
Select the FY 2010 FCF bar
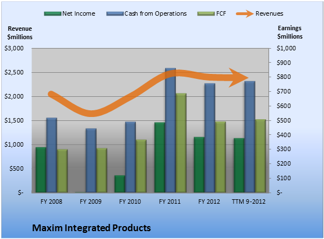click(x=142, y=166)
